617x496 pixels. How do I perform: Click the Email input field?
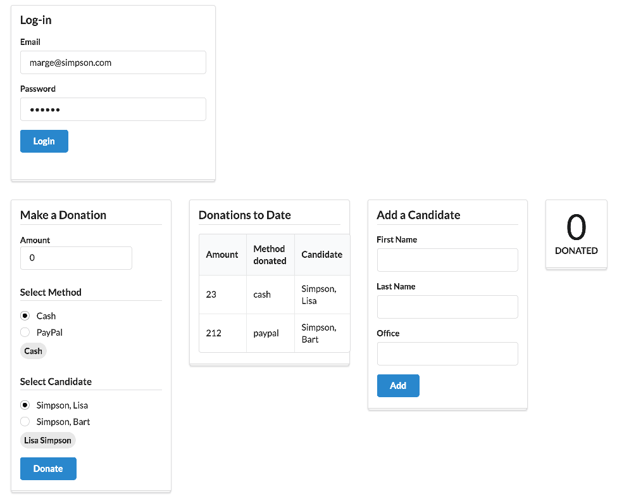click(x=113, y=63)
